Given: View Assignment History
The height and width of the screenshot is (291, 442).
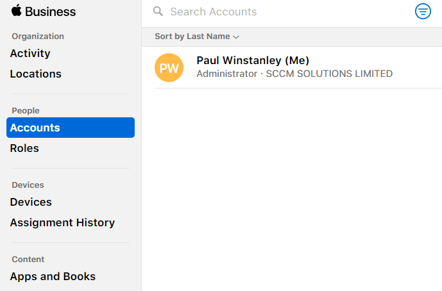Looking at the screenshot, I should pyautogui.click(x=62, y=222).
